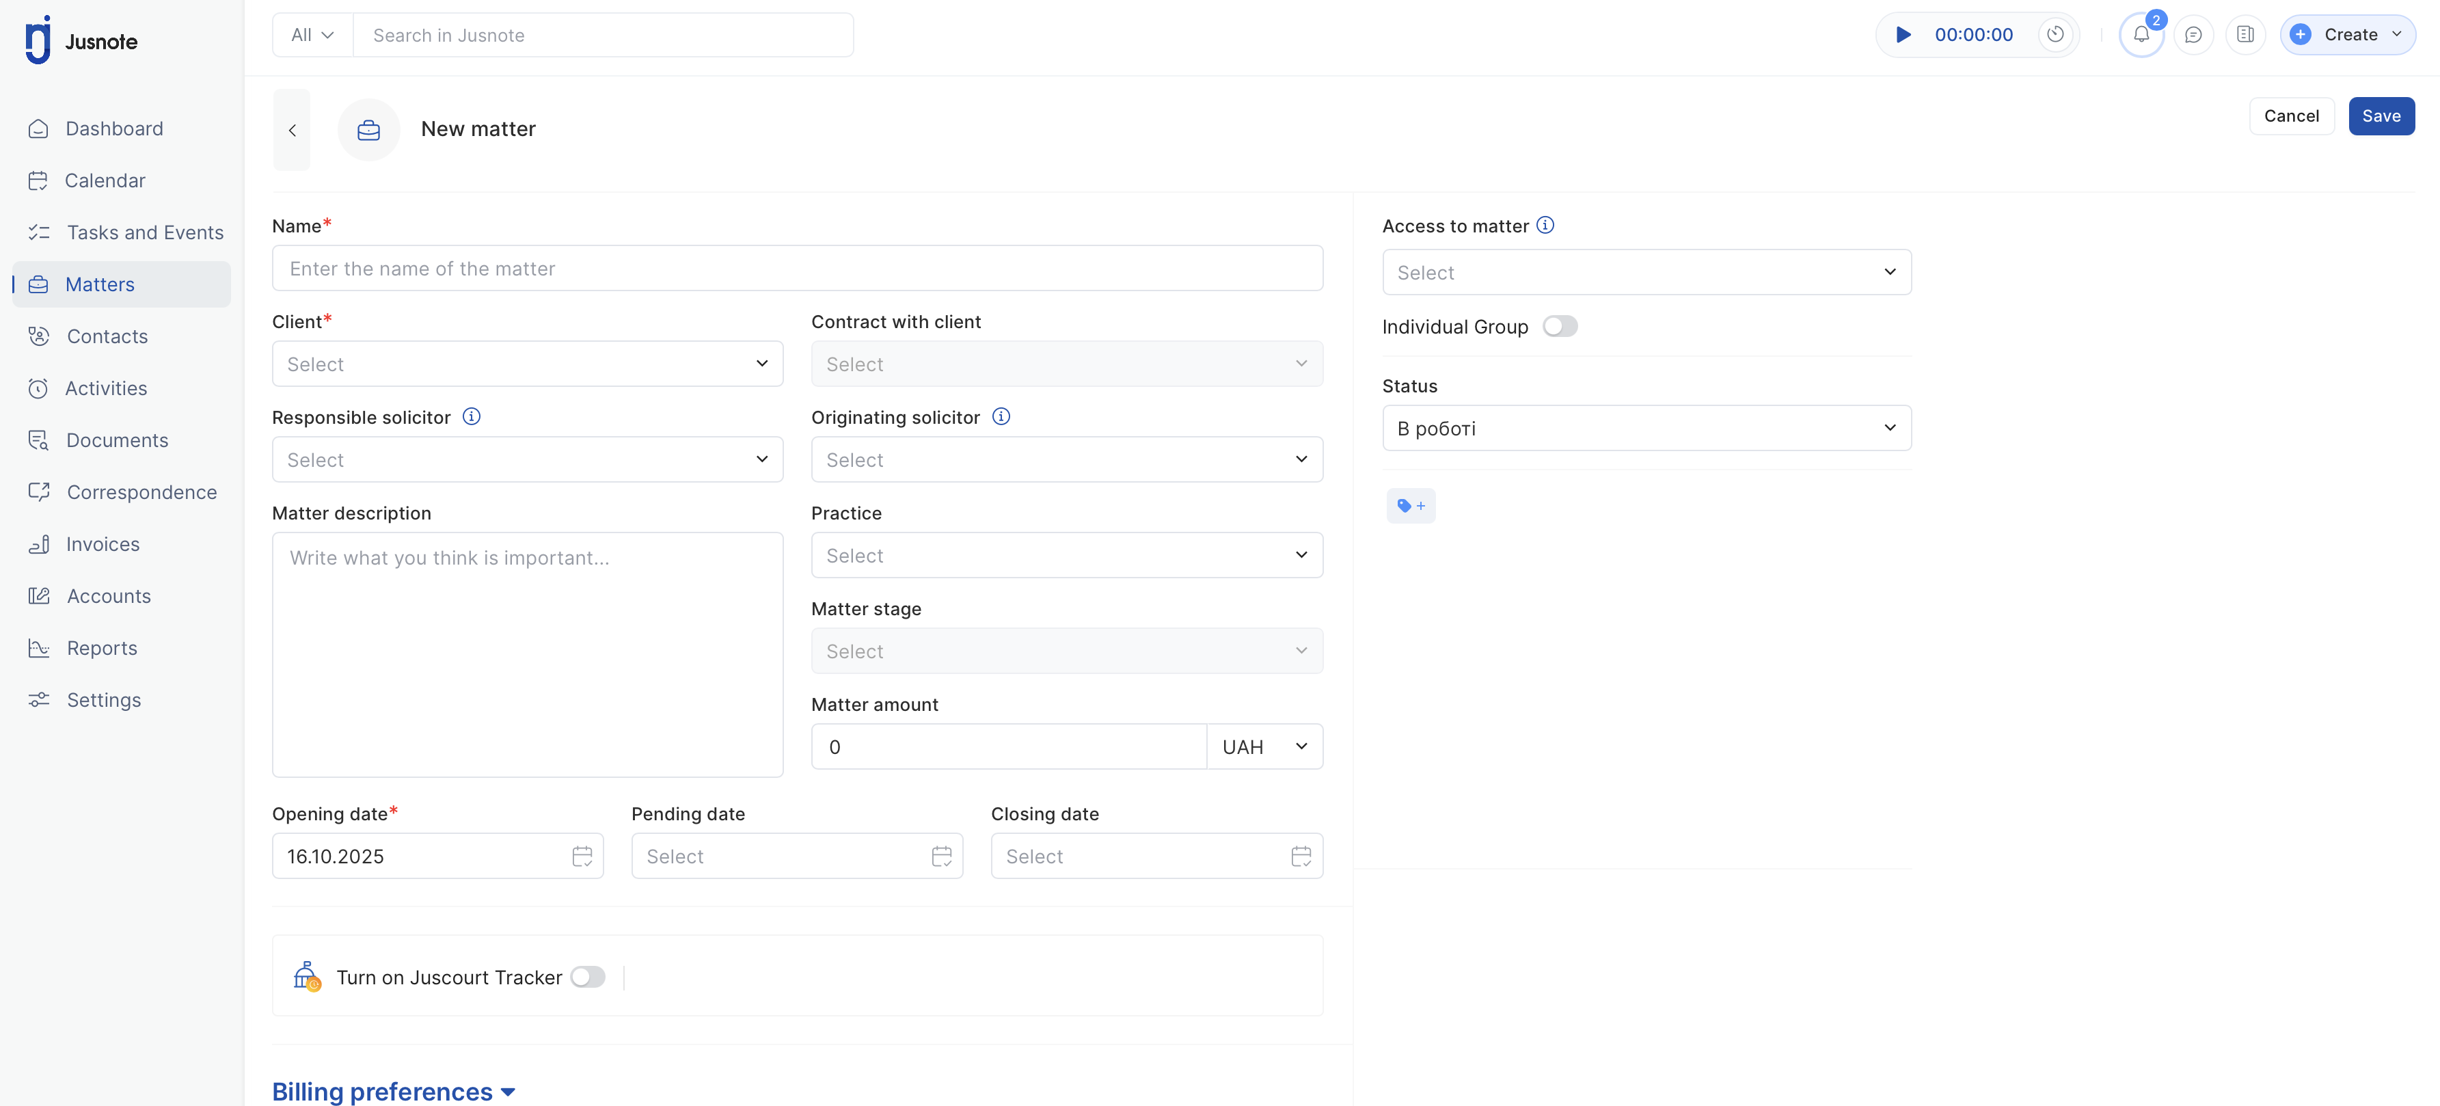Open the side panel notes icon

coord(2245,35)
